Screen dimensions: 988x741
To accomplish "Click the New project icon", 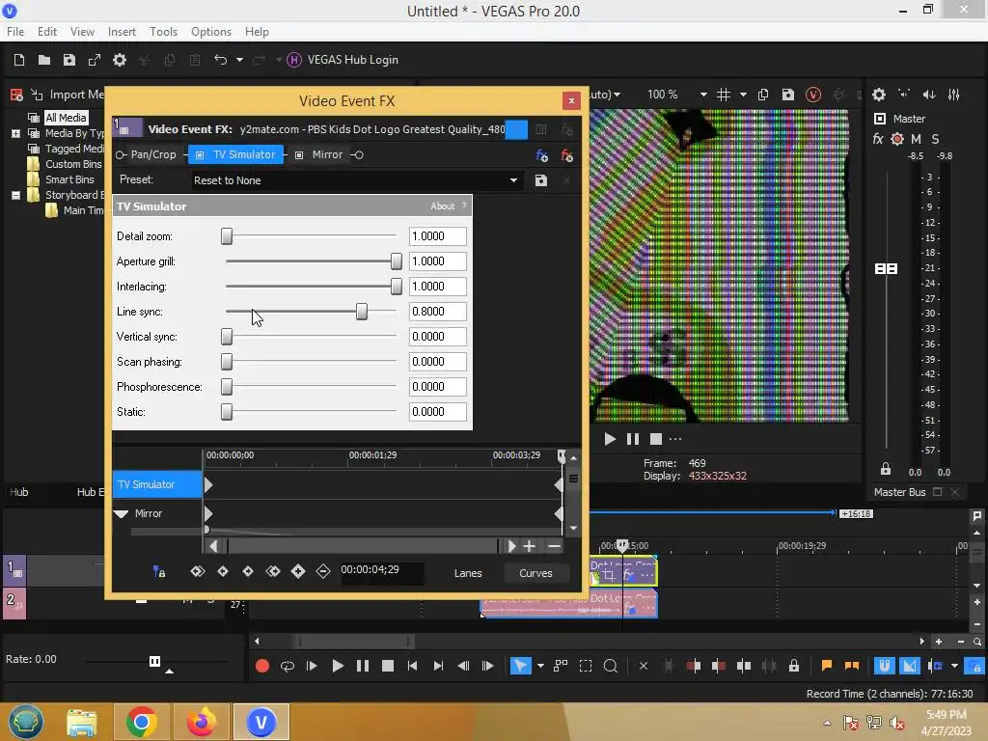I will coord(19,60).
